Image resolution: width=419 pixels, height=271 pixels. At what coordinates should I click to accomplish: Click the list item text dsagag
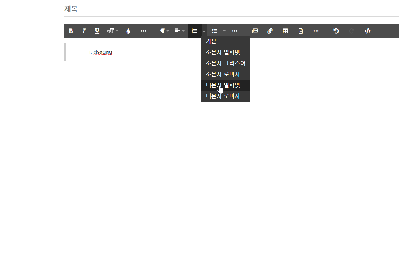tap(103, 52)
